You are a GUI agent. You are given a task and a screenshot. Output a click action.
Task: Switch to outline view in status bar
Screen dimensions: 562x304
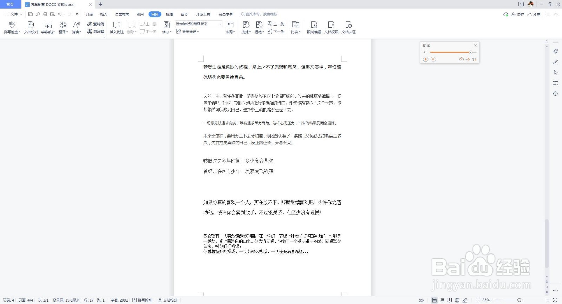tap(442, 300)
